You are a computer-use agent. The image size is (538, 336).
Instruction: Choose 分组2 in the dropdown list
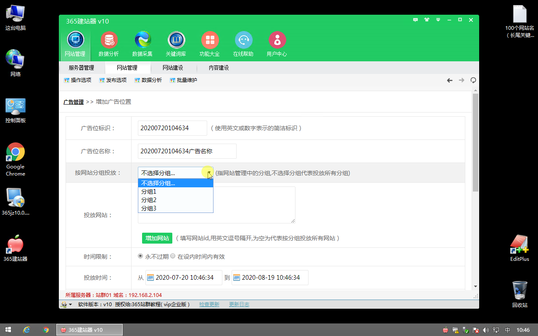coord(176,200)
